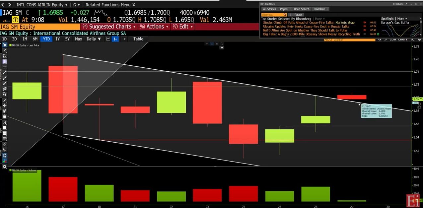Image resolution: width=423 pixels, height=208 pixels.
Task: Select the pointer-with-star edit tool
Action: coord(5,111)
